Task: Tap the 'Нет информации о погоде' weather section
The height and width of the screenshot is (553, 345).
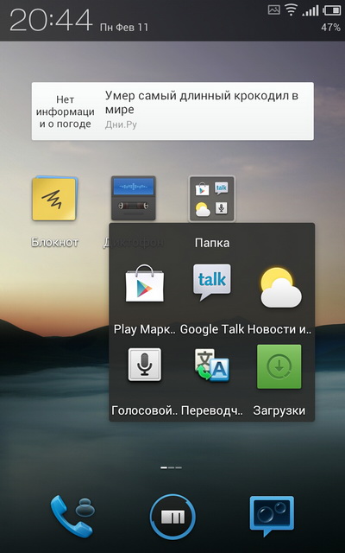Action: 66,111
